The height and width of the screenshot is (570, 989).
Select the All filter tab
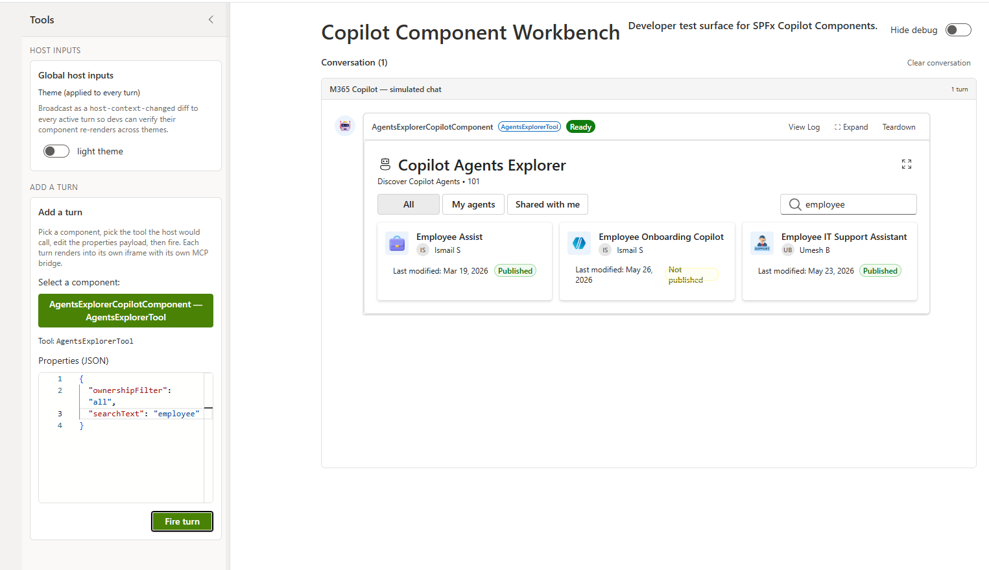click(x=409, y=204)
